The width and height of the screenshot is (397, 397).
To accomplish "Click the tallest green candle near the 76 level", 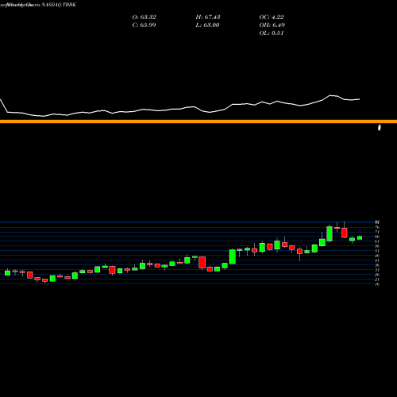I will [330, 233].
